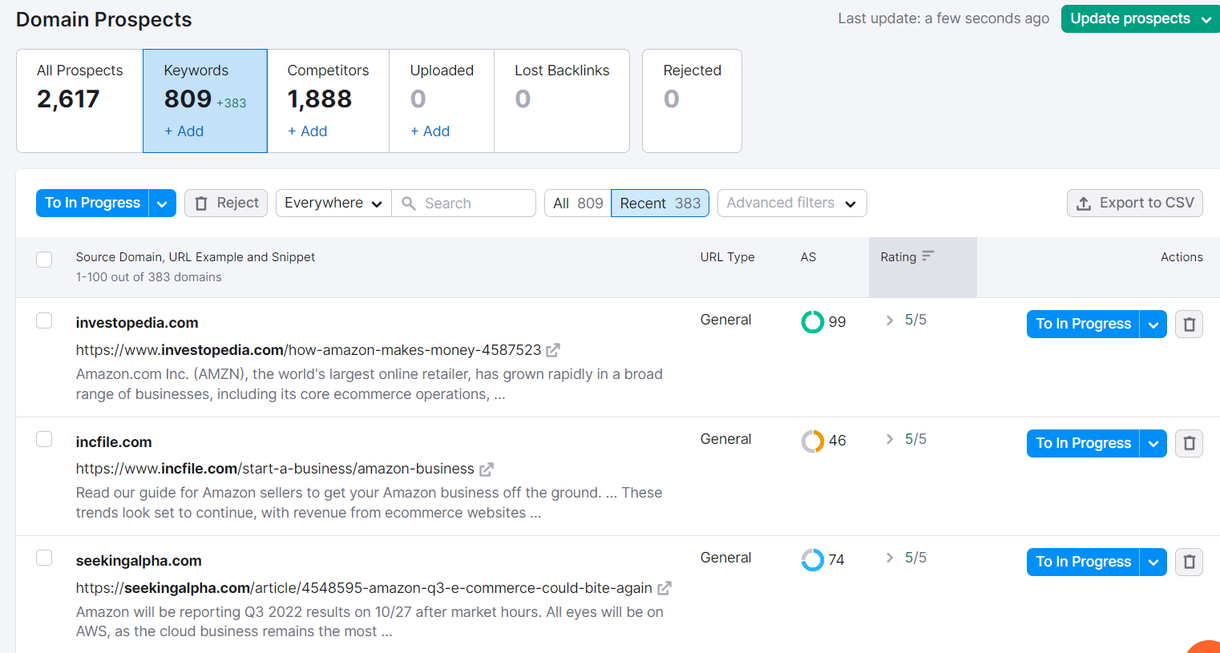The height and width of the screenshot is (653, 1220).
Task: Move incfile.com To In Progress
Action: (x=1083, y=443)
